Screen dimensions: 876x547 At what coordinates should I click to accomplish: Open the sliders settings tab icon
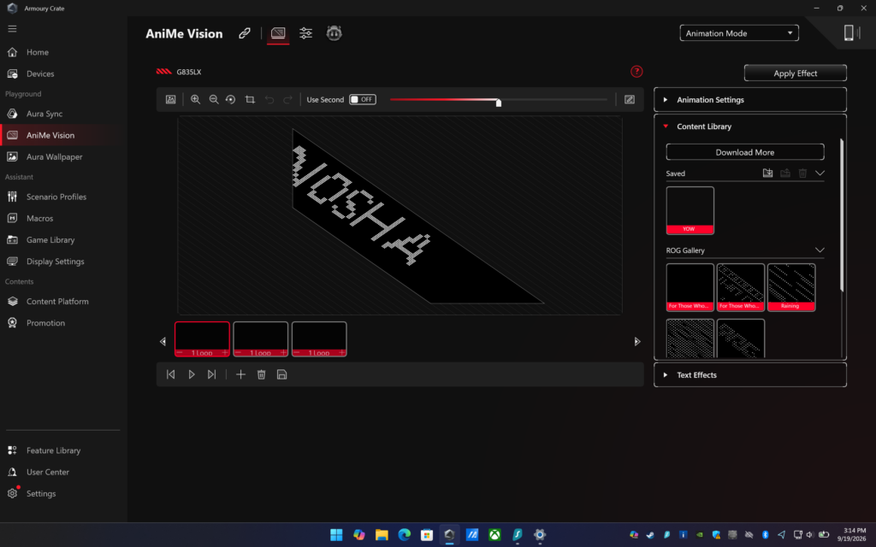pos(305,33)
